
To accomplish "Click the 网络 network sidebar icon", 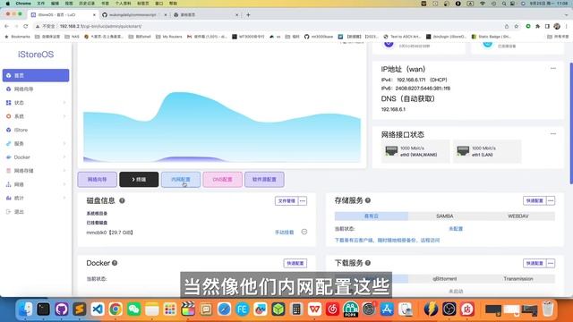I will 8,185.
